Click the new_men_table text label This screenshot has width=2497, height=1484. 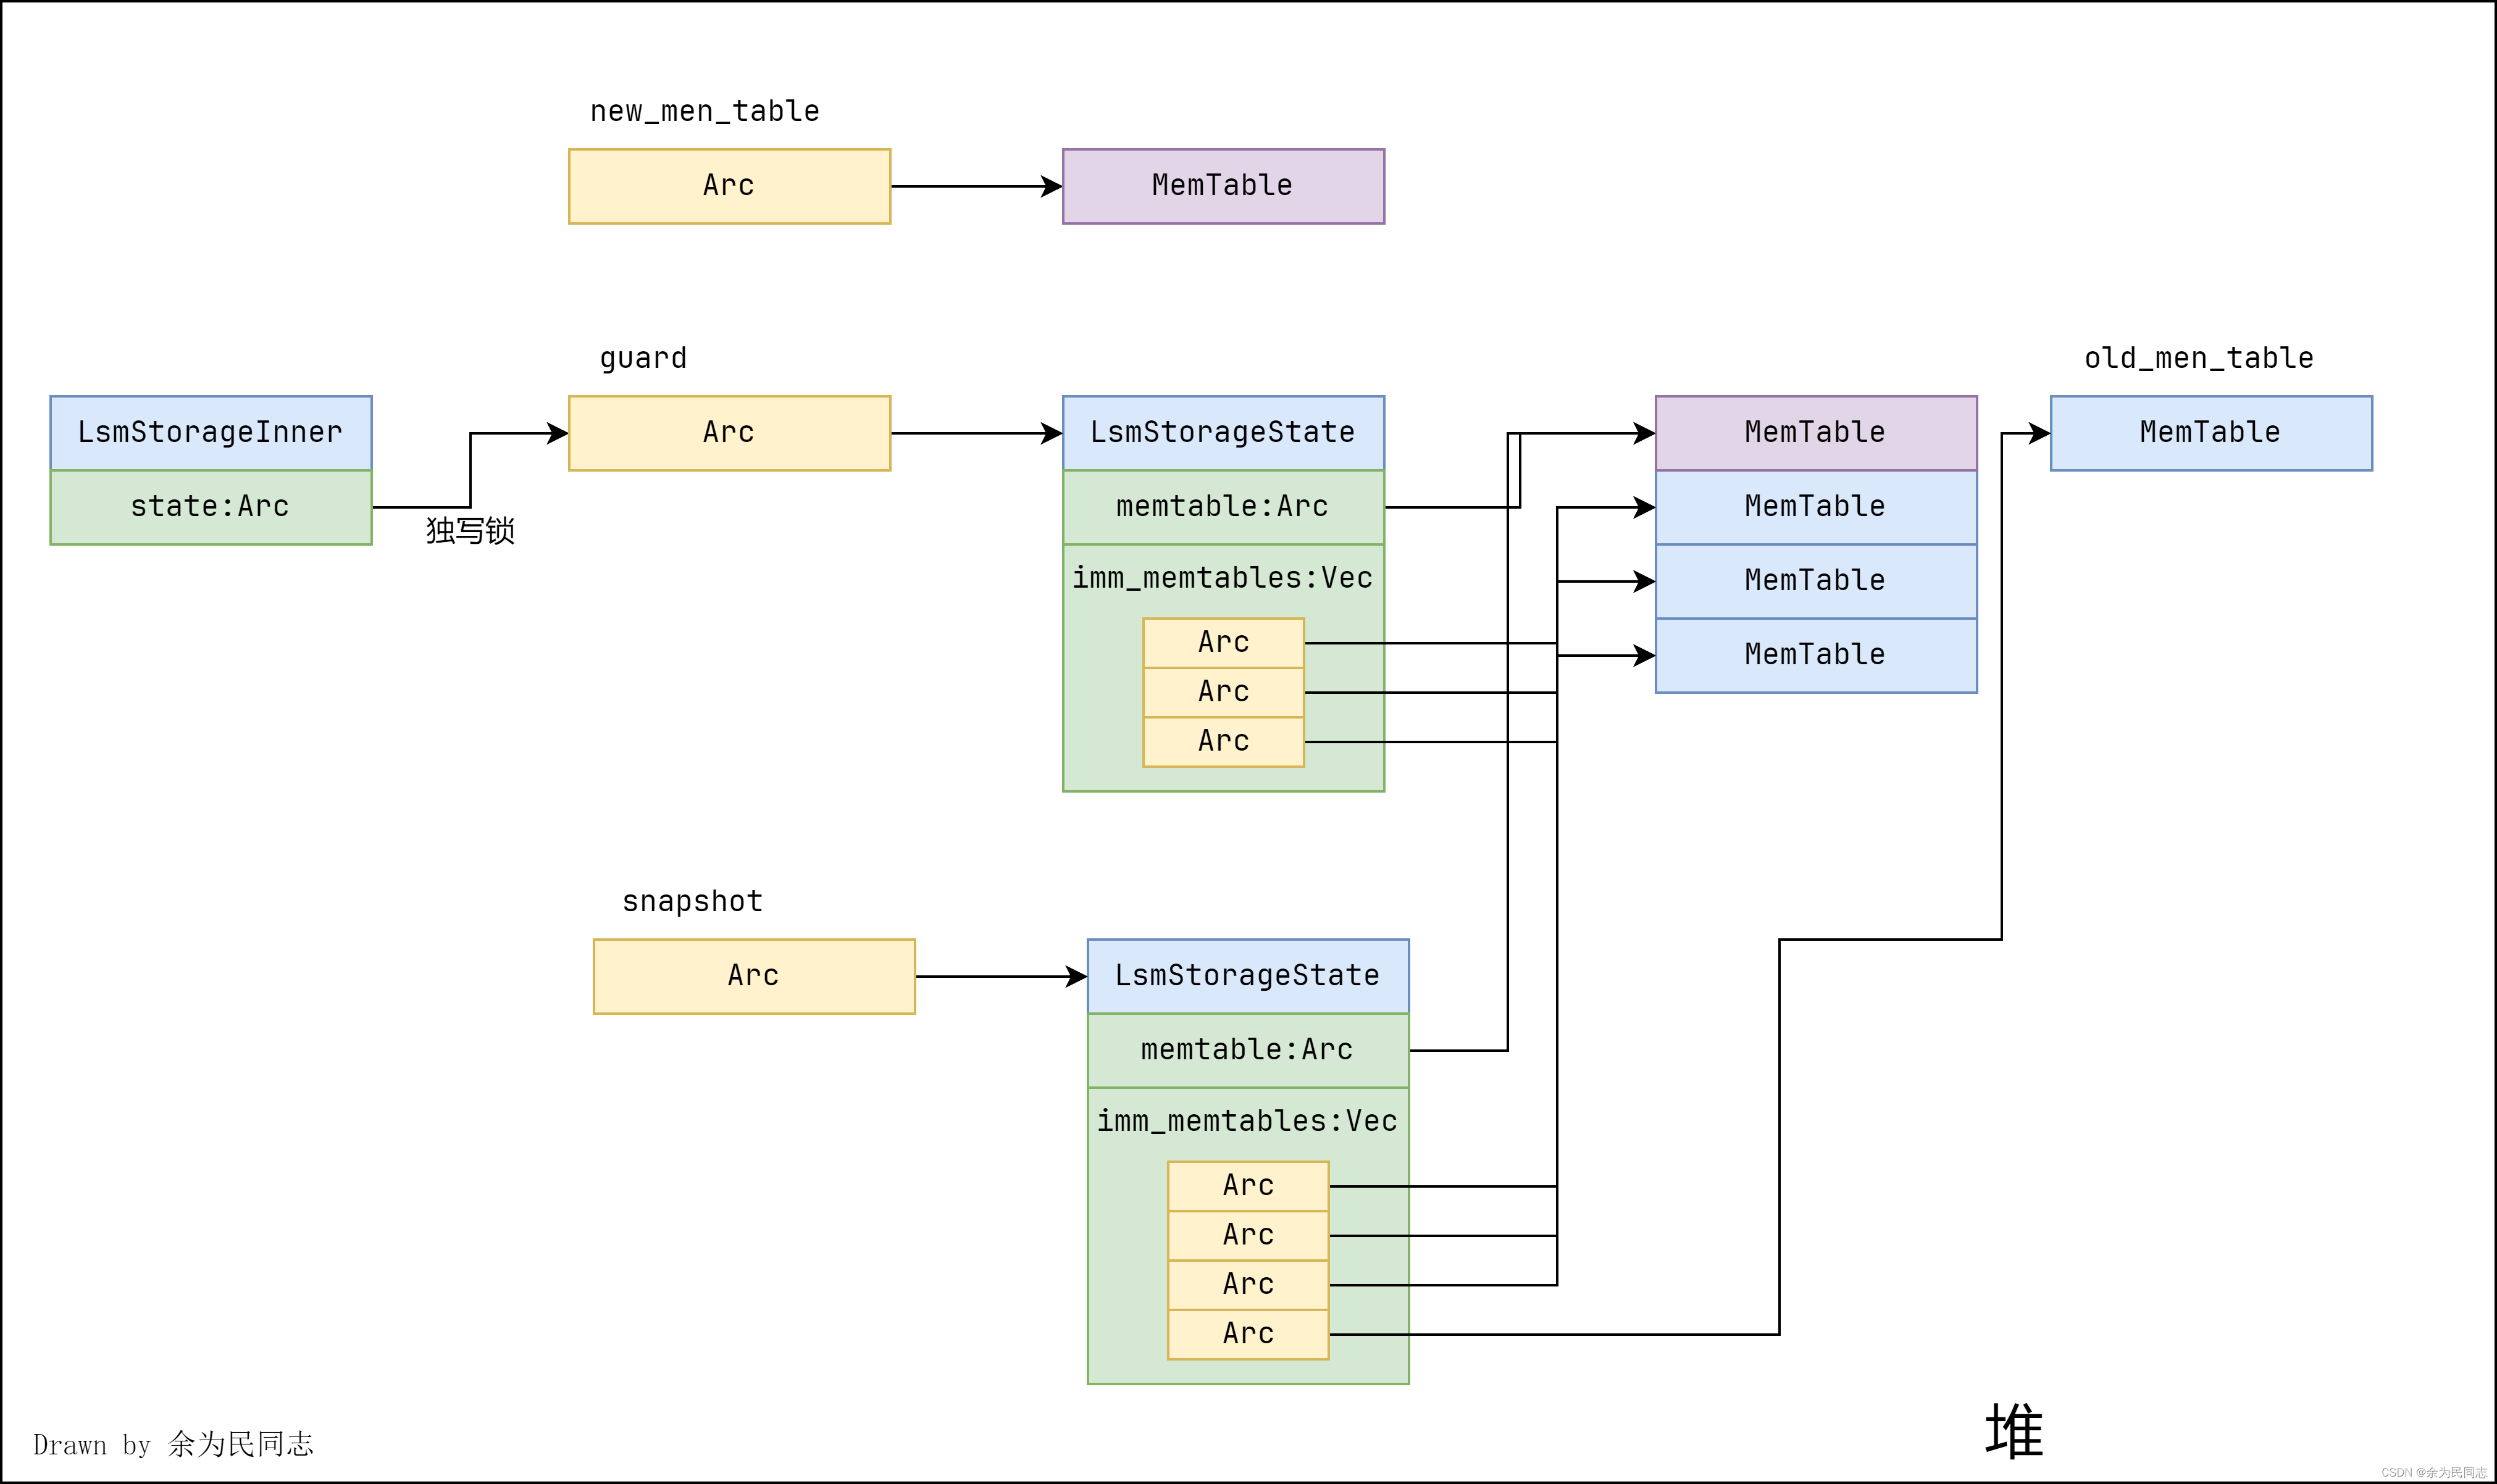[704, 111]
